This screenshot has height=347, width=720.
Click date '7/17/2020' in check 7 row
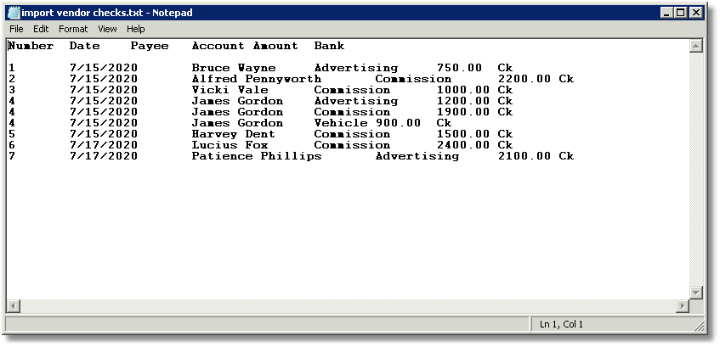click(104, 156)
